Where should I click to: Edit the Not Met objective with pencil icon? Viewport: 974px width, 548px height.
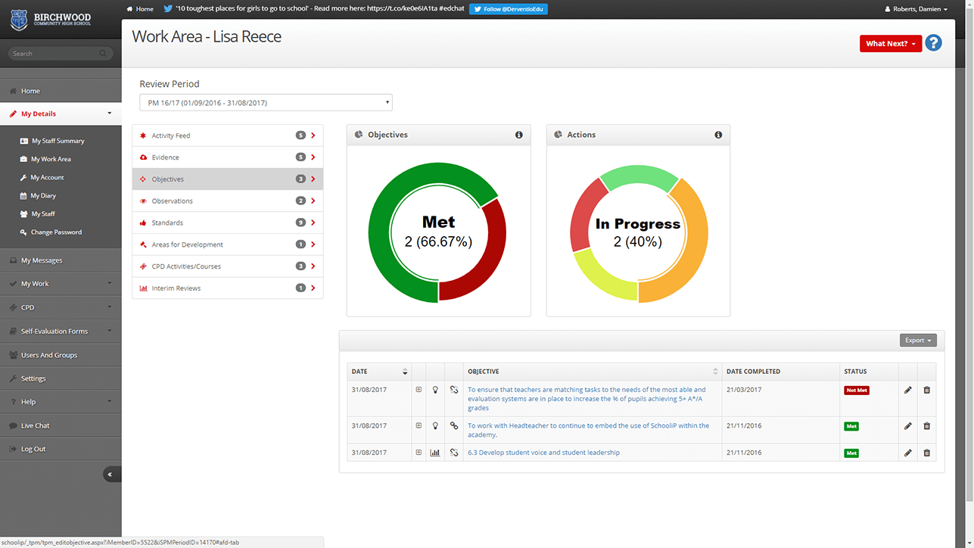[907, 390]
